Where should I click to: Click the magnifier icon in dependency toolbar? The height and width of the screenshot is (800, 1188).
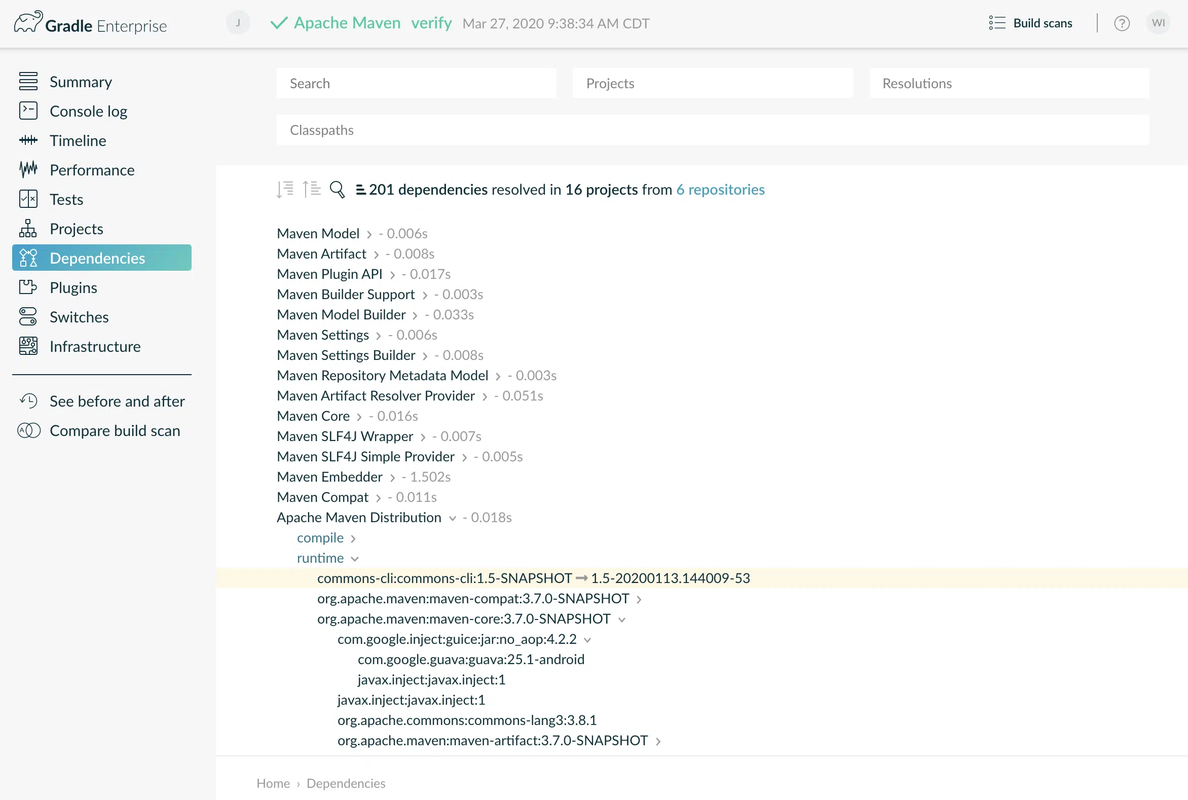[337, 189]
